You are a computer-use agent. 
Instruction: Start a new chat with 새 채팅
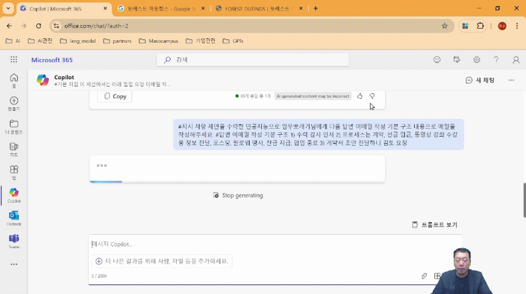click(x=480, y=80)
